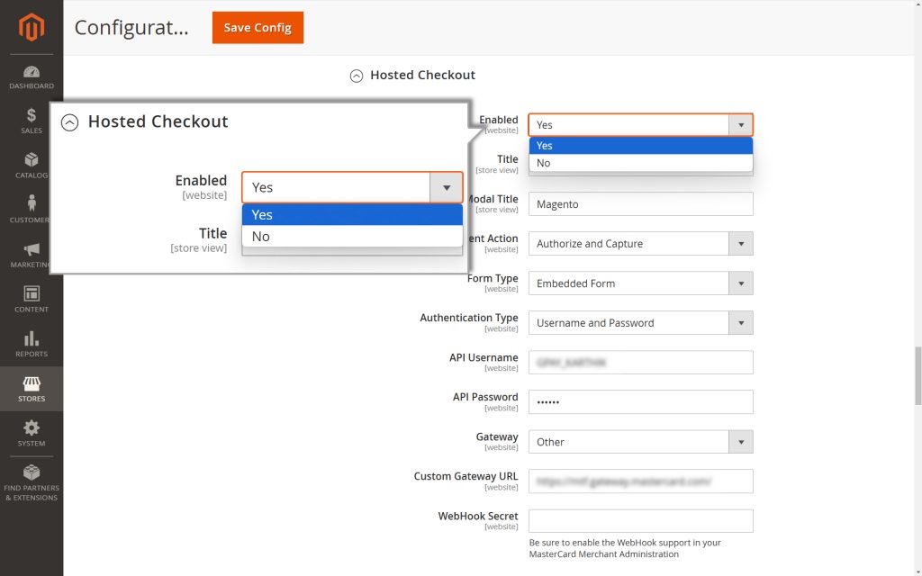Open the Enabled dropdown in main form
Screen dimensions: 922x576
point(640,124)
